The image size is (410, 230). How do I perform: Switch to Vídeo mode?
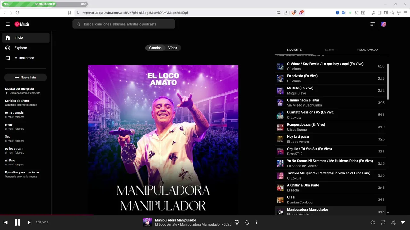coord(173,48)
